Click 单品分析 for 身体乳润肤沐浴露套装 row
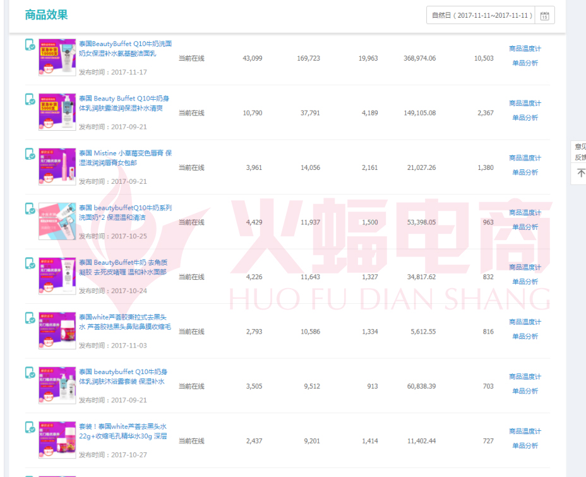The width and height of the screenshot is (586, 477). 525,390
